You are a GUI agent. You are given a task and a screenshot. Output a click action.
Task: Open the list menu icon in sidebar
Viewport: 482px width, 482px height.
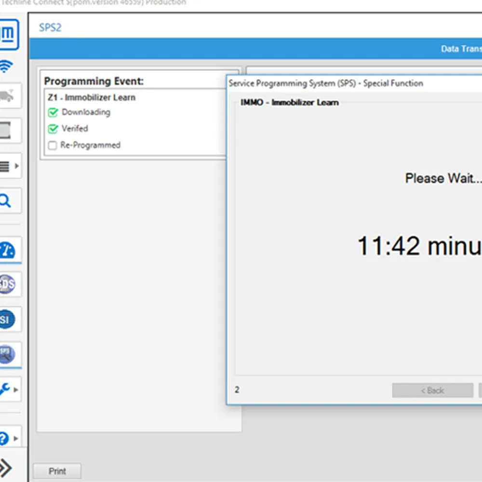5,166
